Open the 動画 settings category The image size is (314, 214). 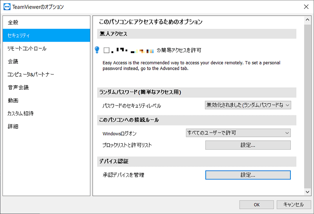point(46,100)
